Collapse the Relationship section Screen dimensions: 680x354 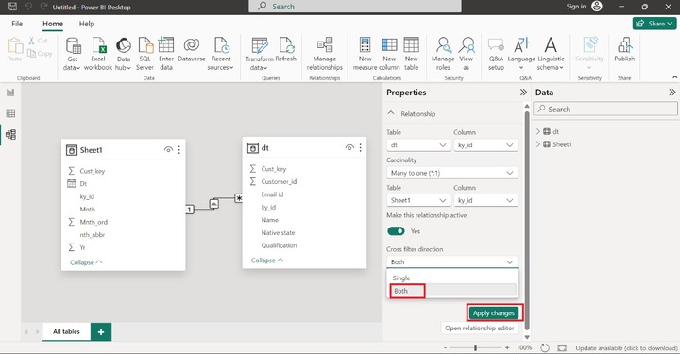391,113
